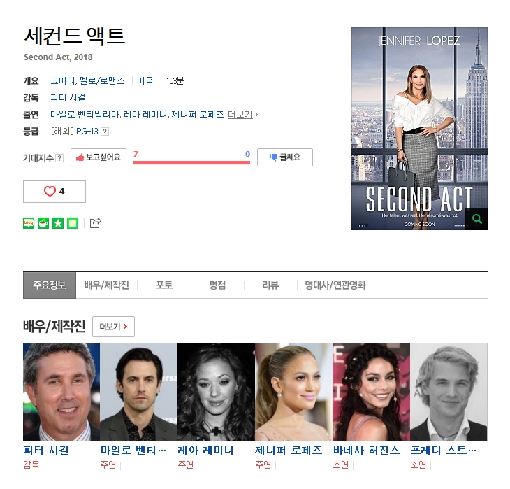Image resolution: width=510 pixels, height=489 pixels.
Task: Click name 바네사 허진스 under the photo
Action: click(366, 451)
